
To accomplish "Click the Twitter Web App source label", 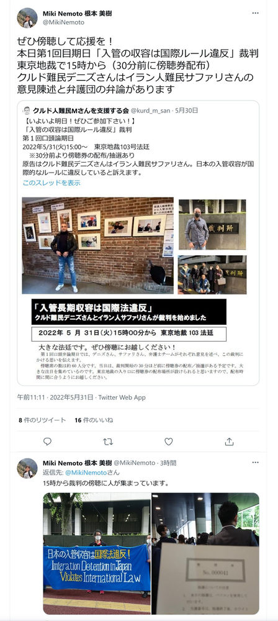I will (x=122, y=397).
